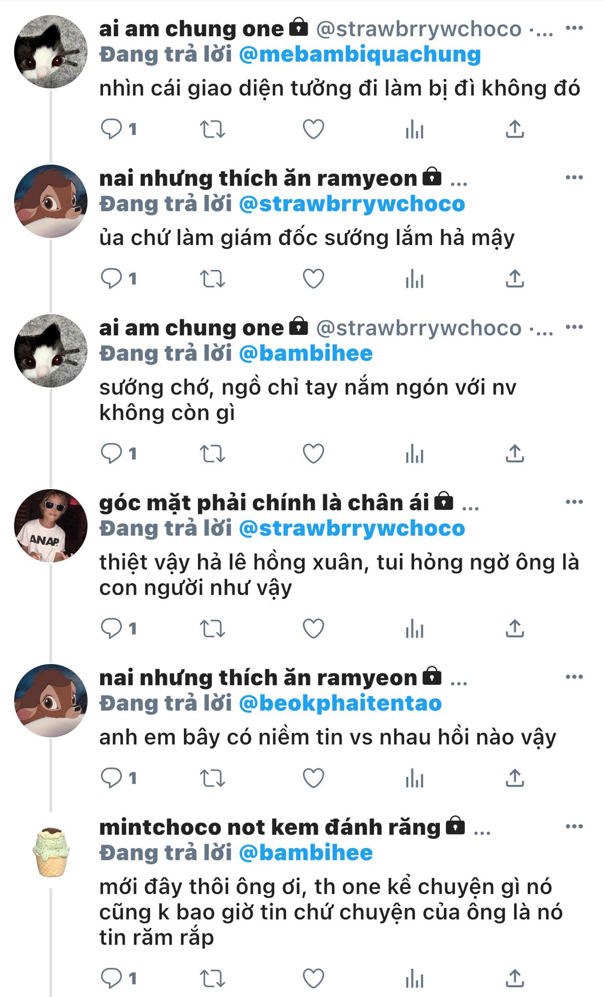Open the sunglasses kid avatar profile
This screenshot has width=604, height=997.
(50, 526)
